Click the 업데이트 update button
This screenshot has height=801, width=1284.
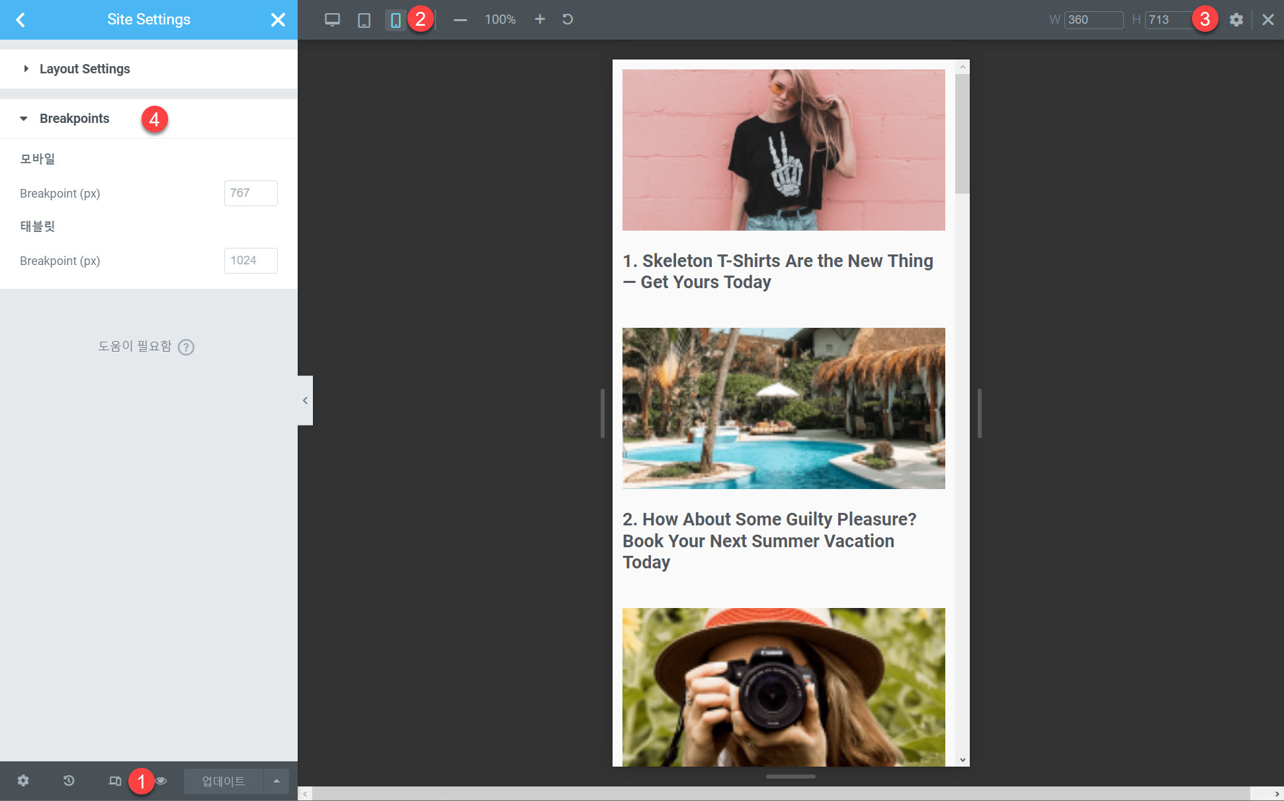223,781
